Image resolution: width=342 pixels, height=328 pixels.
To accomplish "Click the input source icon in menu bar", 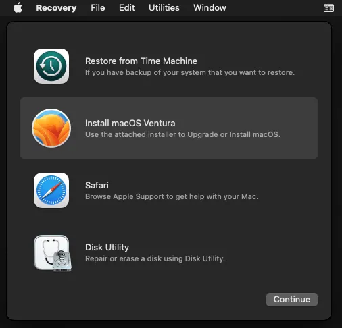I will pos(328,8).
